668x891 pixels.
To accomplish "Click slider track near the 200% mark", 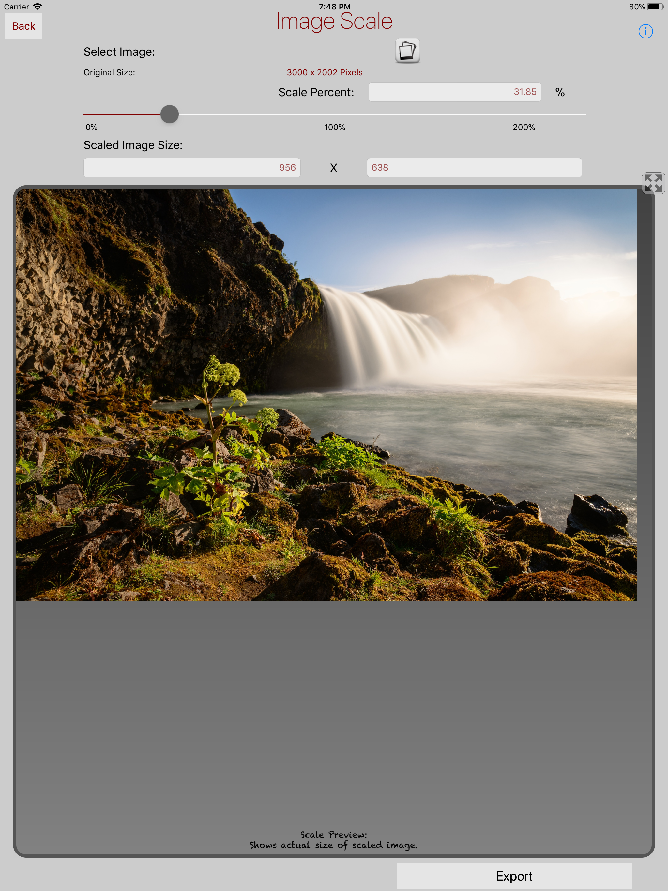I will tap(524, 115).
